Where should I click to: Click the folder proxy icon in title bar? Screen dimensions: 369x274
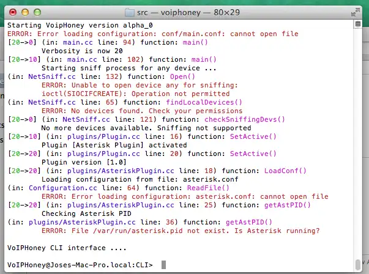tap(130, 12)
